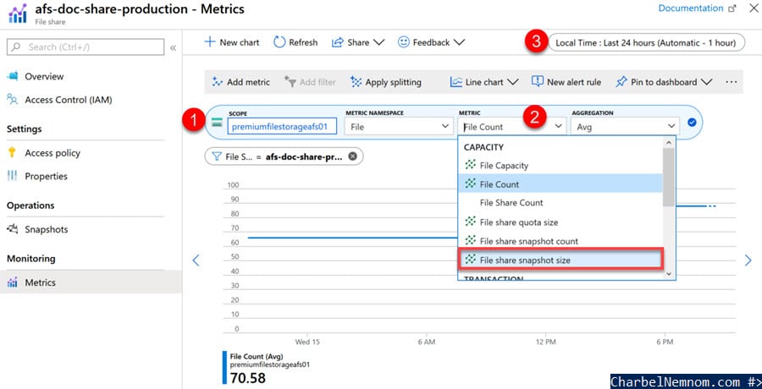Click the Scope premiumfilestorageafs01 field
The image size is (762, 389).
coord(282,127)
